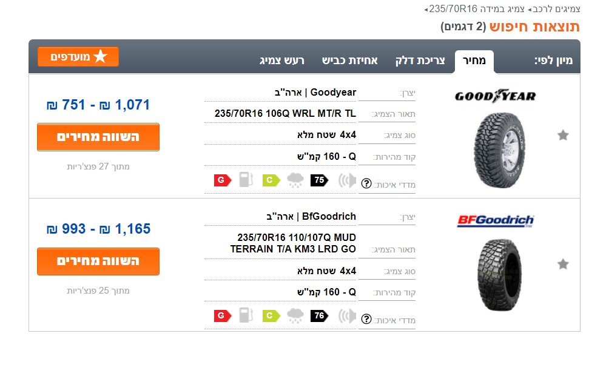Viewport: 589px width, 388px height.
Task: Click השווה מחירים for the BFGoodrich tire
Action: pyautogui.click(x=98, y=261)
